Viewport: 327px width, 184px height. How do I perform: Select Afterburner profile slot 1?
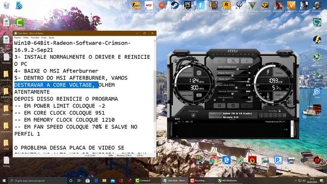tap(261, 115)
